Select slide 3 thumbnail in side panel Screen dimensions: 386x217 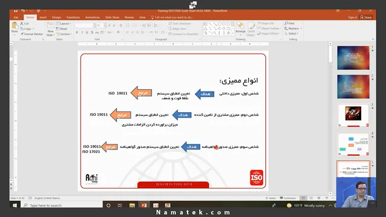tap(353, 115)
